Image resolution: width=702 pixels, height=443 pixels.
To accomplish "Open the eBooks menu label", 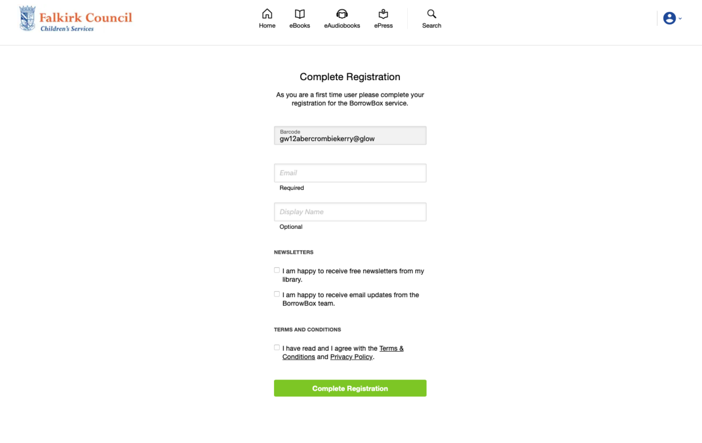I will pyautogui.click(x=300, y=26).
